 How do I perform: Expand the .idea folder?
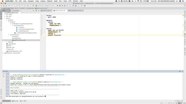pos(5,15)
